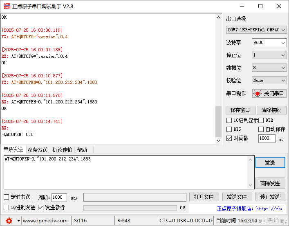Open the 正点原子旗舰店 store link
Image resolution: width=289 pixels, height=226 pixels.
tap(250, 209)
